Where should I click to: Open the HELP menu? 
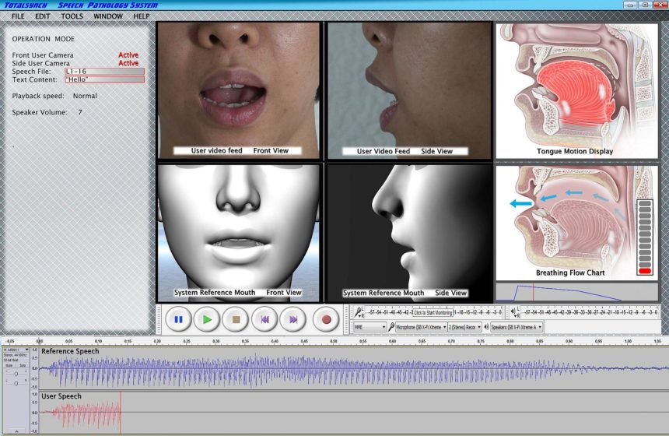click(x=142, y=16)
